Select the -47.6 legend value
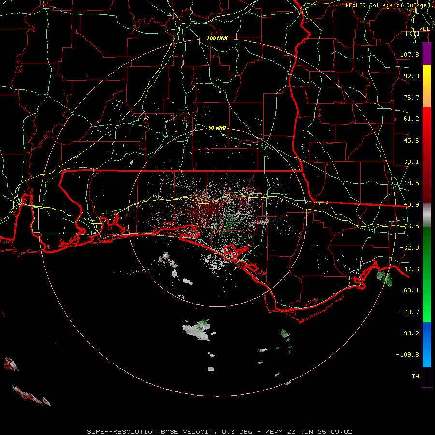The height and width of the screenshot is (435, 435). point(409,269)
